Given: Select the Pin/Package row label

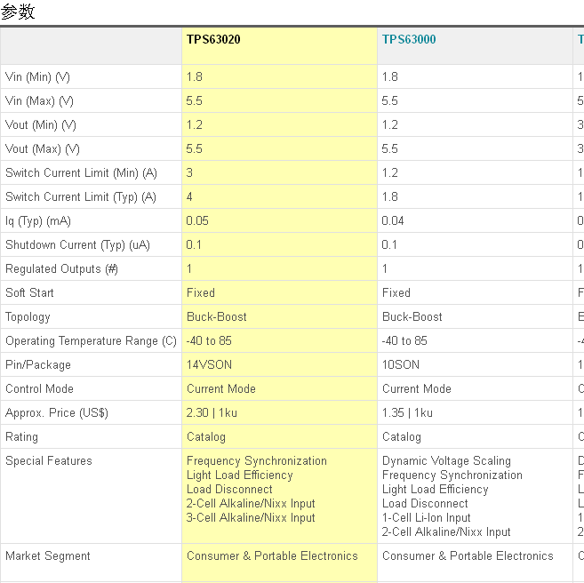Looking at the screenshot, I should 38,365.
